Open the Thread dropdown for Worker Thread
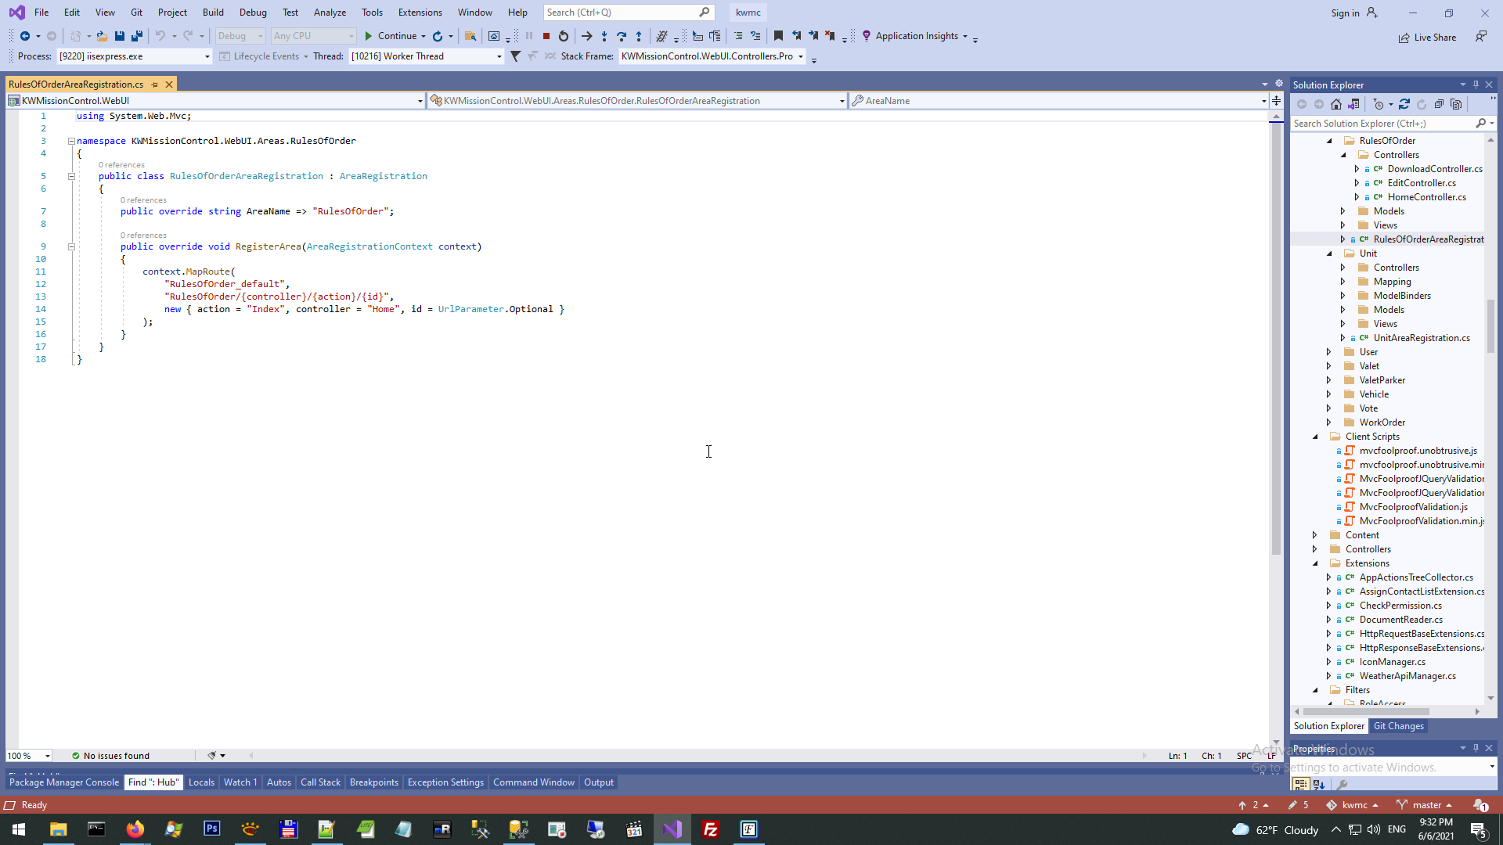Screen dimensions: 1503x845 [499, 56]
